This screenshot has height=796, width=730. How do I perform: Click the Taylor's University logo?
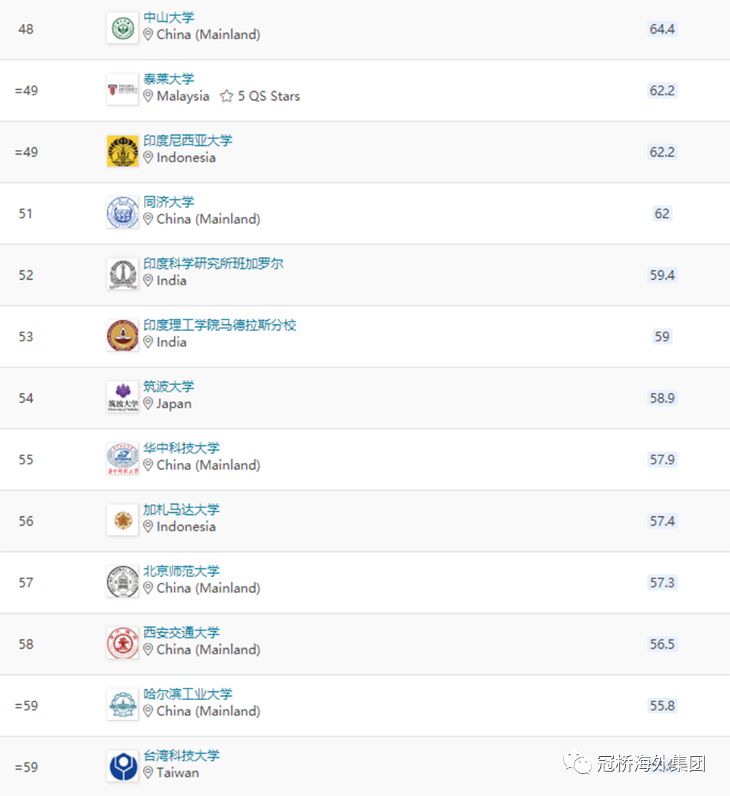122,90
